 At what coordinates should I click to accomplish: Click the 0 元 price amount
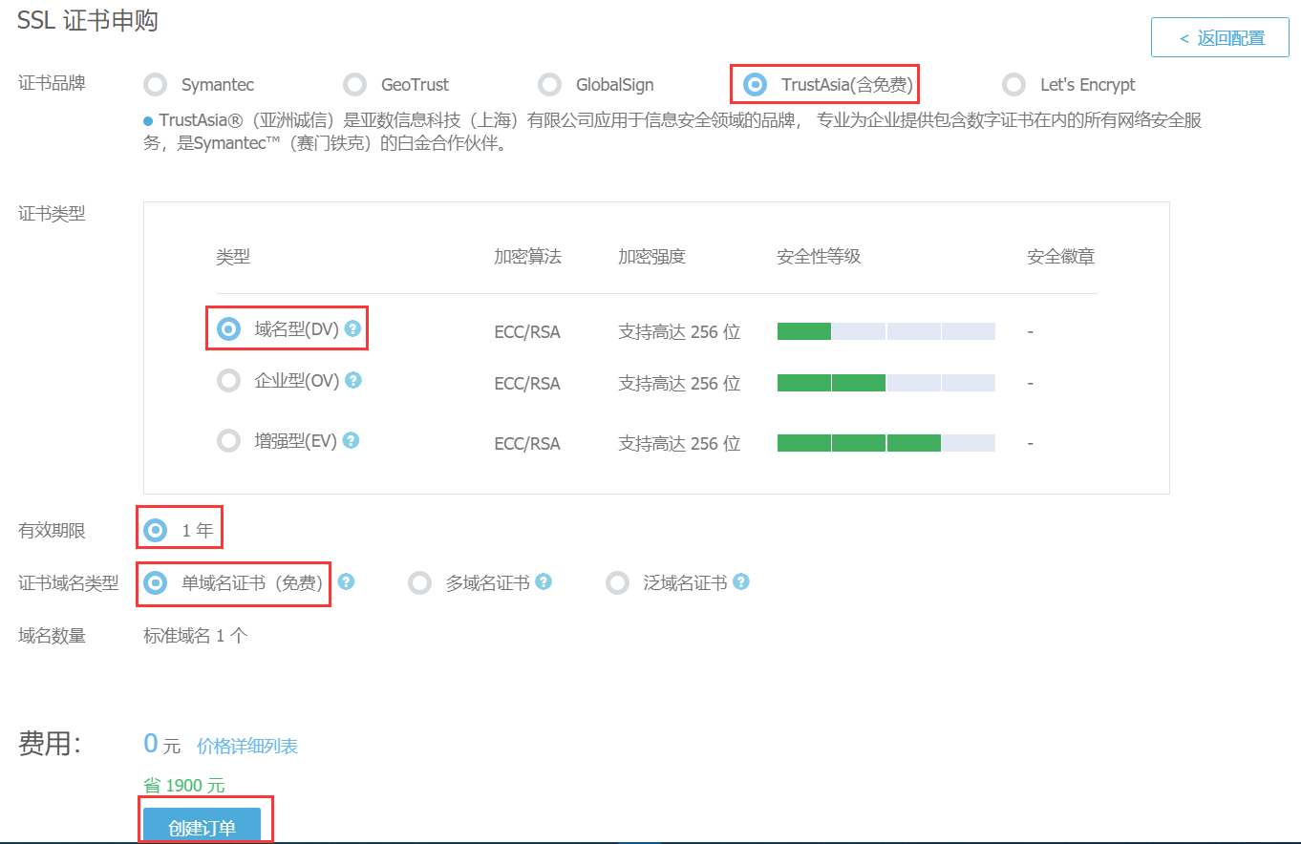point(161,744)
